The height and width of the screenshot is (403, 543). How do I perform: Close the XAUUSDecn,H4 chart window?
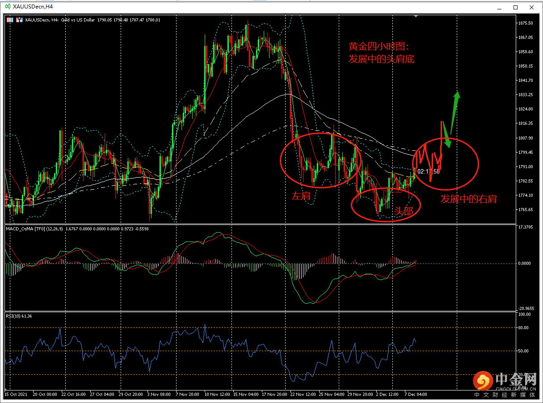(531, 7)
